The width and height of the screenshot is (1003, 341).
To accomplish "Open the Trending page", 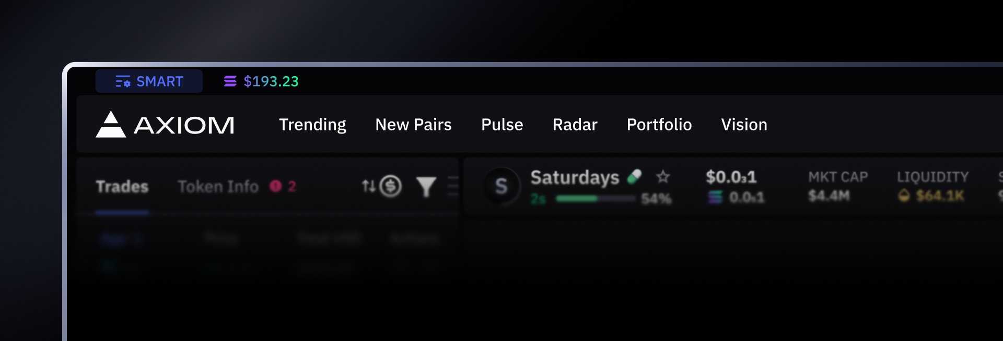I will [312, 125].
